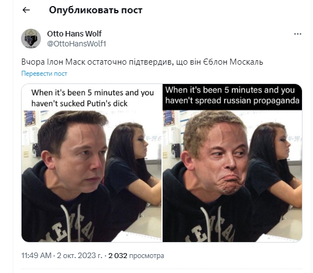Click the display name Otto Hans Wolf
313x273 pixels.
(x=74, y=34)
